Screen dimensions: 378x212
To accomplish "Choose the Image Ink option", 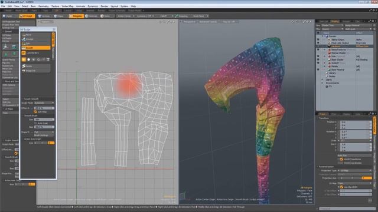I will pos(36,71).
